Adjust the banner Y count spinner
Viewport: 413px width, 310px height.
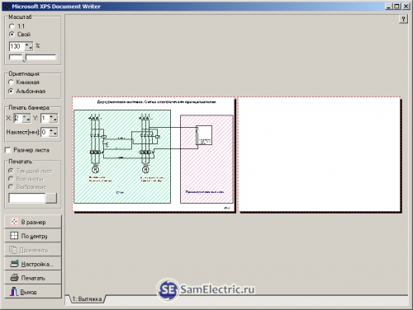54,119
